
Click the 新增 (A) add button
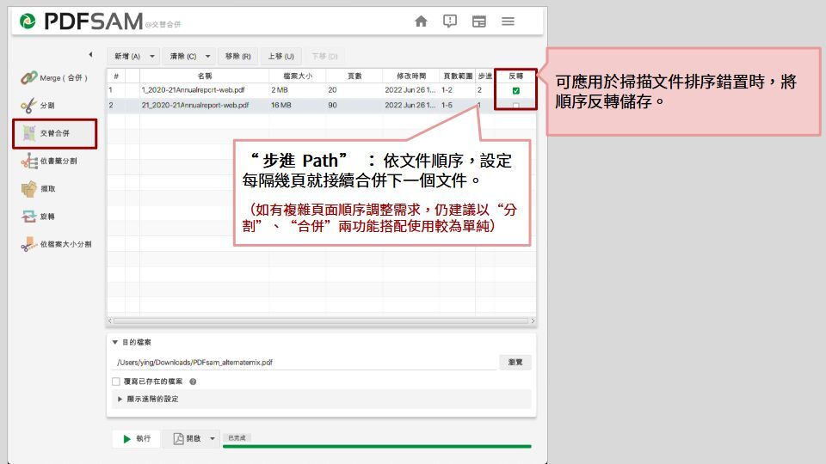tap(127, 57)
